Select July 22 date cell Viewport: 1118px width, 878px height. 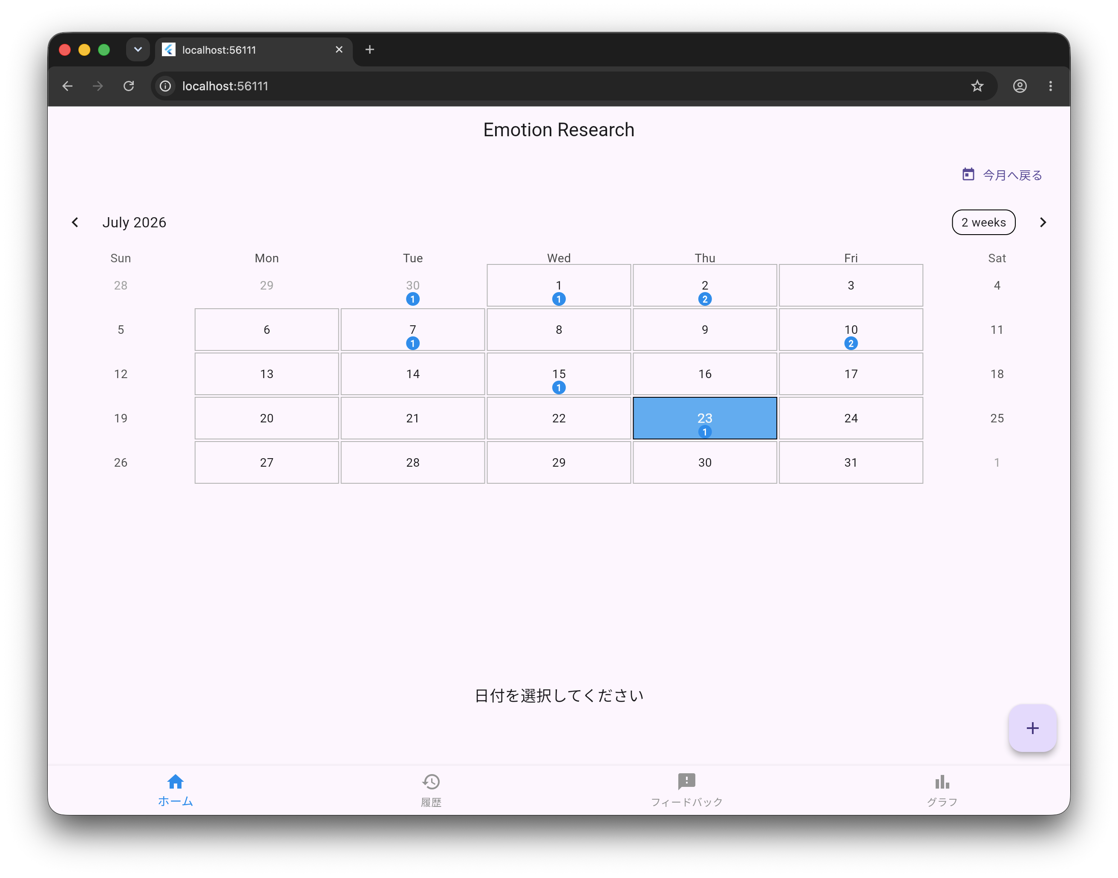[559, 418]
